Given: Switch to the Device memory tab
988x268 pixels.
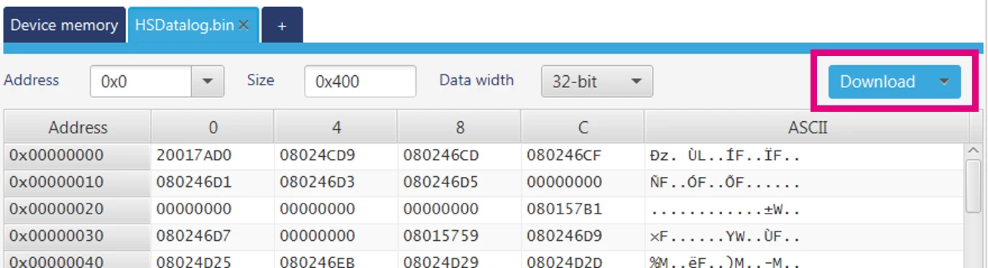Looking at the screenshot, I should click(64, 25).
